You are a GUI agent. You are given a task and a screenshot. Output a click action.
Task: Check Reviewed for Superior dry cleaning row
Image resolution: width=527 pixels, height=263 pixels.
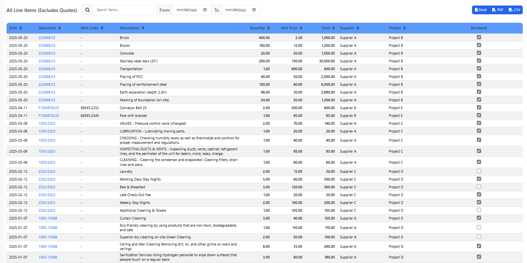click(x=479, y=237)
